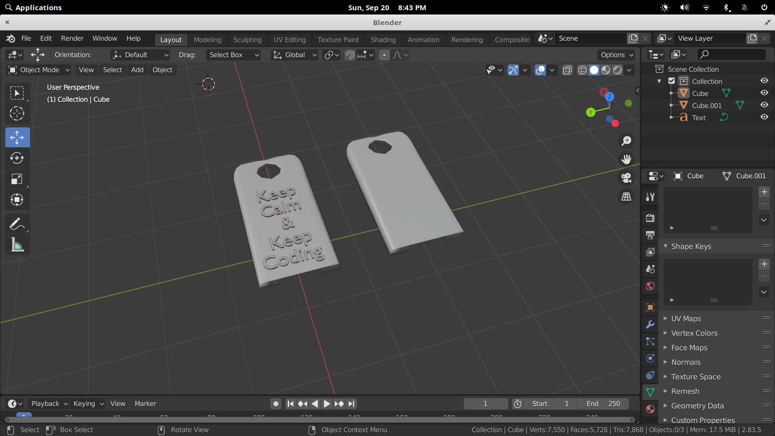Open the View Layer properties tab
Viewport: 775px width, 436px height.
(650, 252)
